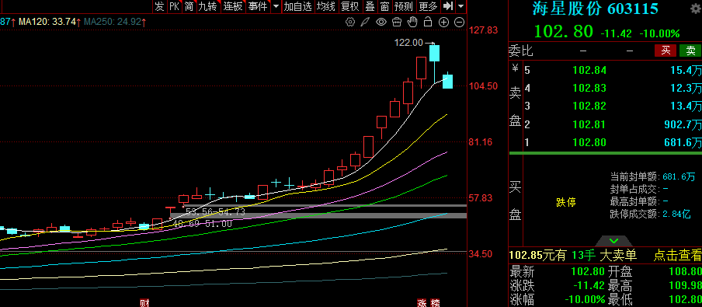Open the 复权 adjustment option
Viewport: 702px width, 307px height.
click(350, 6)
